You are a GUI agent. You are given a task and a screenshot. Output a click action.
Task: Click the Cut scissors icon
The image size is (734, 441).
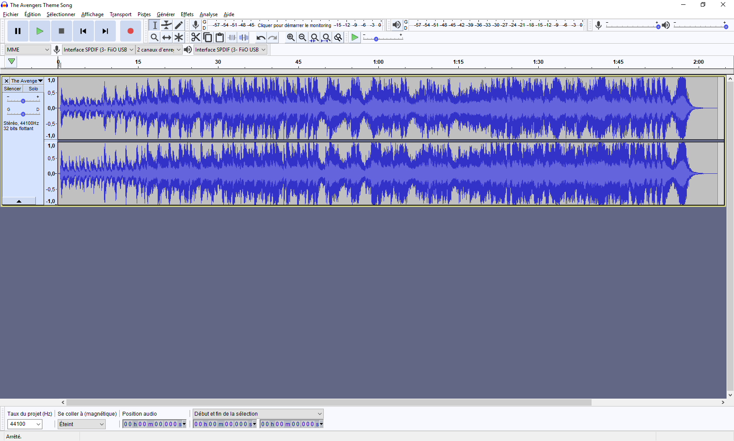click(x=196, y=38)
